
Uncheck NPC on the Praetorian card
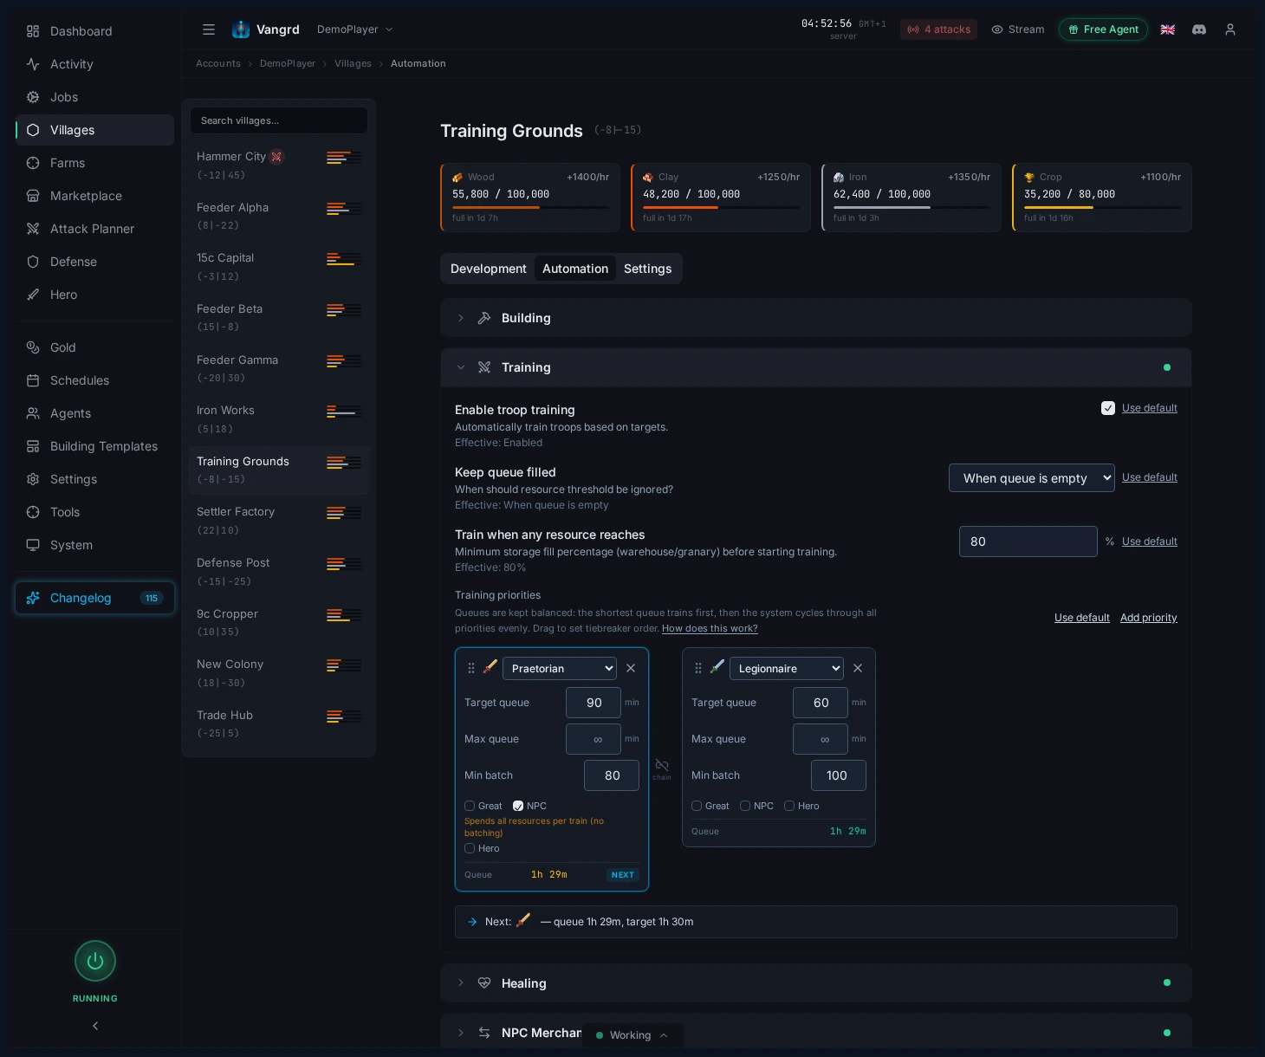coord(518,806)
